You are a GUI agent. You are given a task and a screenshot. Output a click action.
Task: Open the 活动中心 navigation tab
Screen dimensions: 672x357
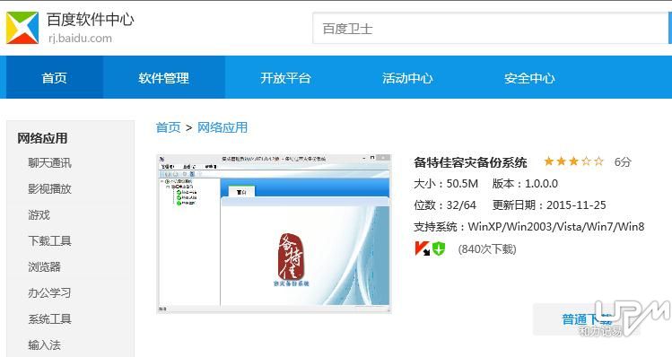[407, 78]
